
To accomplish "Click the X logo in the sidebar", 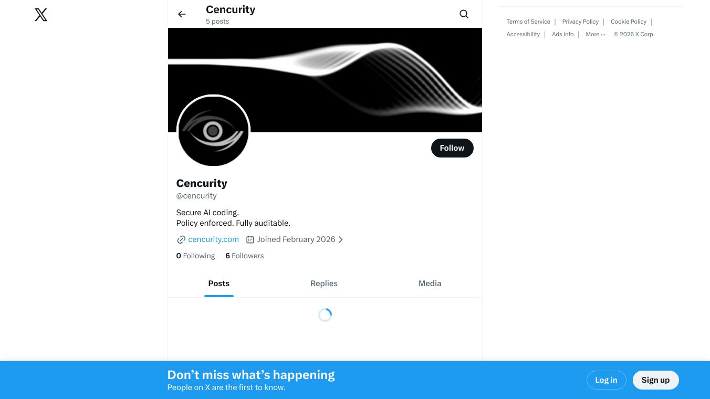I will tap(40, 15).
